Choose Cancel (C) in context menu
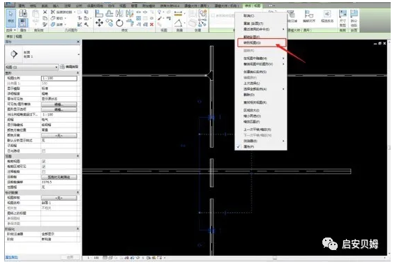Viewport: 397px width, 264px height. click(261, 16)
